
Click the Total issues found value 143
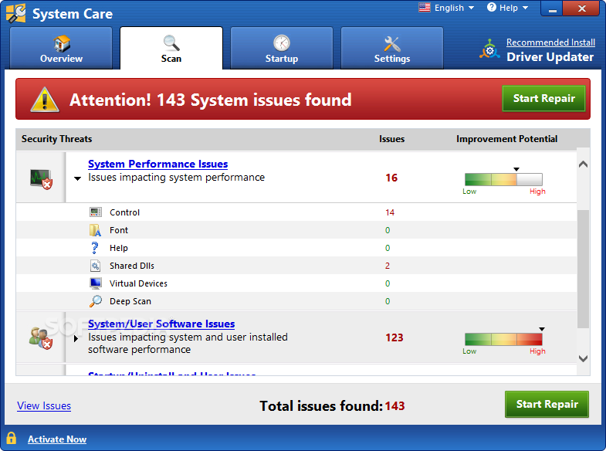click(394, 405)
